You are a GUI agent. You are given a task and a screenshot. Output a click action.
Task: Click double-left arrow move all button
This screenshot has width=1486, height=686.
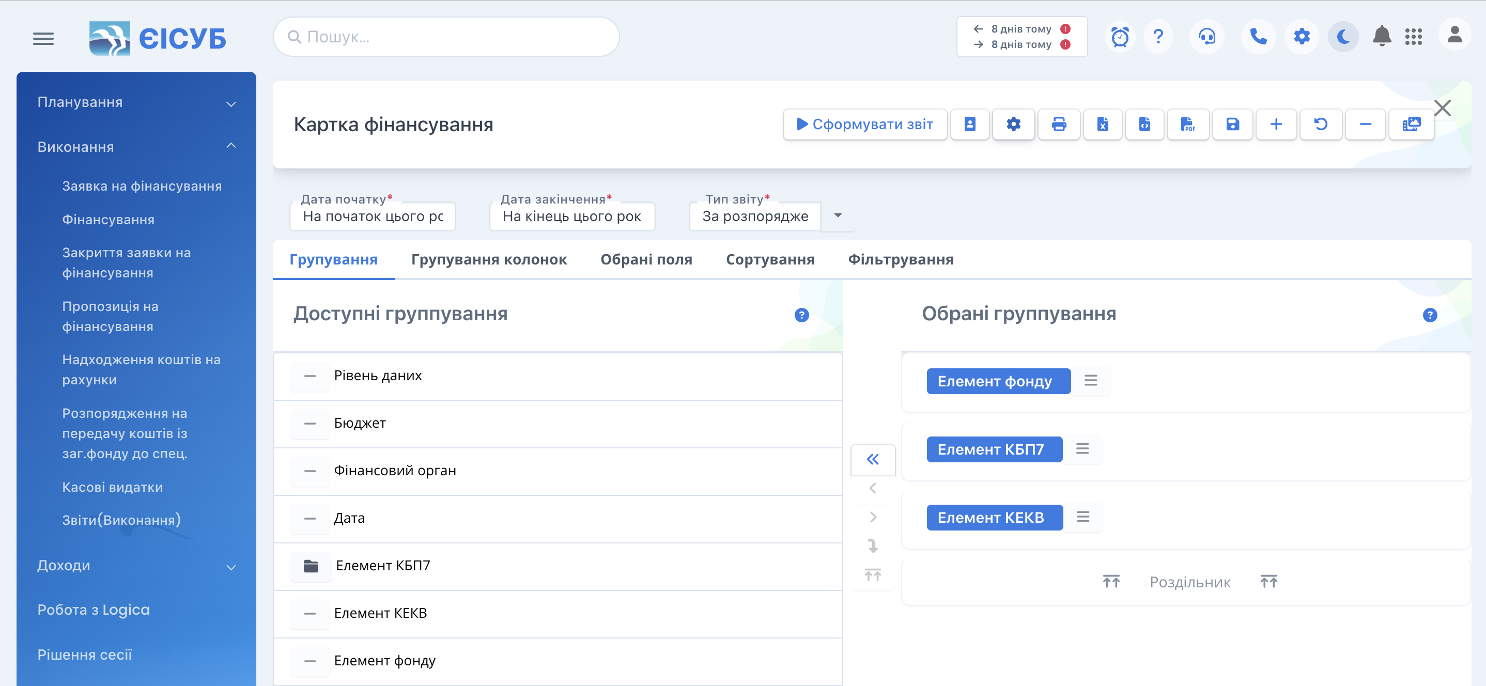click(873, 459)
